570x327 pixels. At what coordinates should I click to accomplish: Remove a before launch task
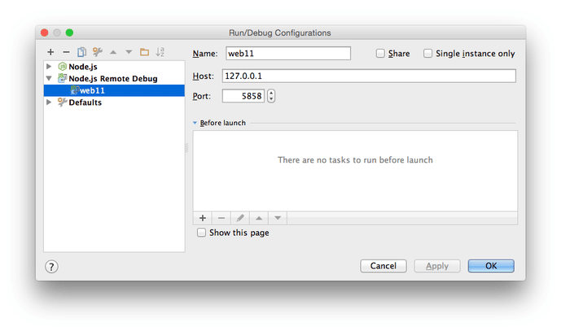(x=221, y=218)
